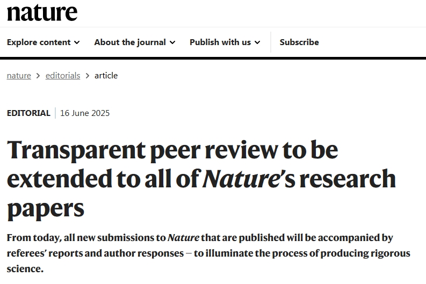The height and width of the screenshot is (284, 426).
Task: Click the EDITORIAL category label
Action: [28, 113]
